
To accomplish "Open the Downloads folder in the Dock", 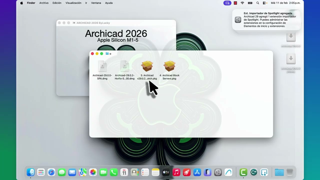I will click(x=279, y=172).
